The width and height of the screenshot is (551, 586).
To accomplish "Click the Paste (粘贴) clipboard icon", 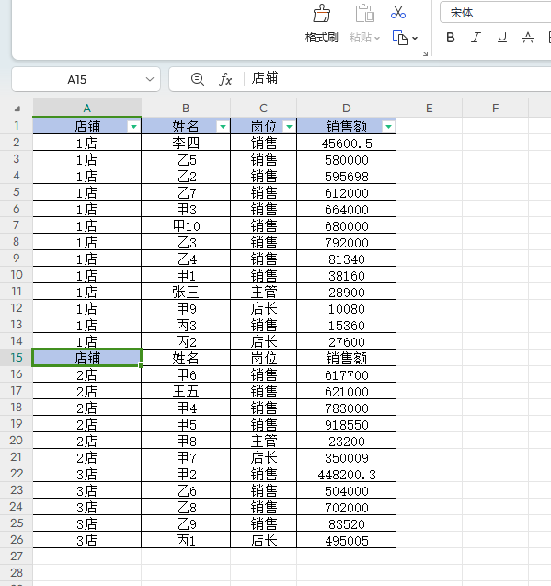I will click(364, 14).
